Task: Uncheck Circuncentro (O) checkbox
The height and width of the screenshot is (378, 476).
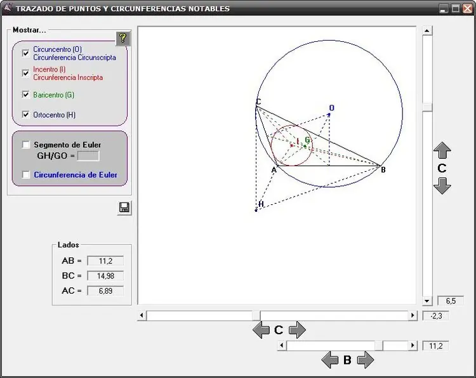Action: 26,53
